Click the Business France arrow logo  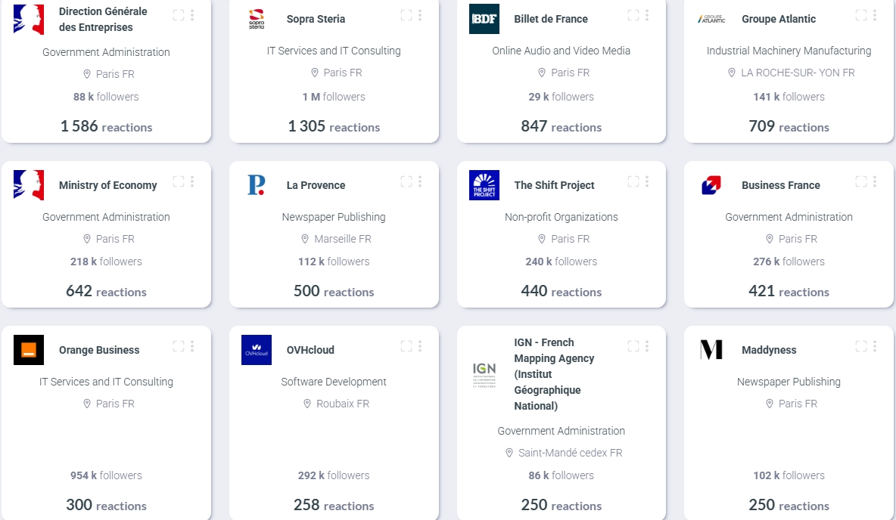coord(711,185)
